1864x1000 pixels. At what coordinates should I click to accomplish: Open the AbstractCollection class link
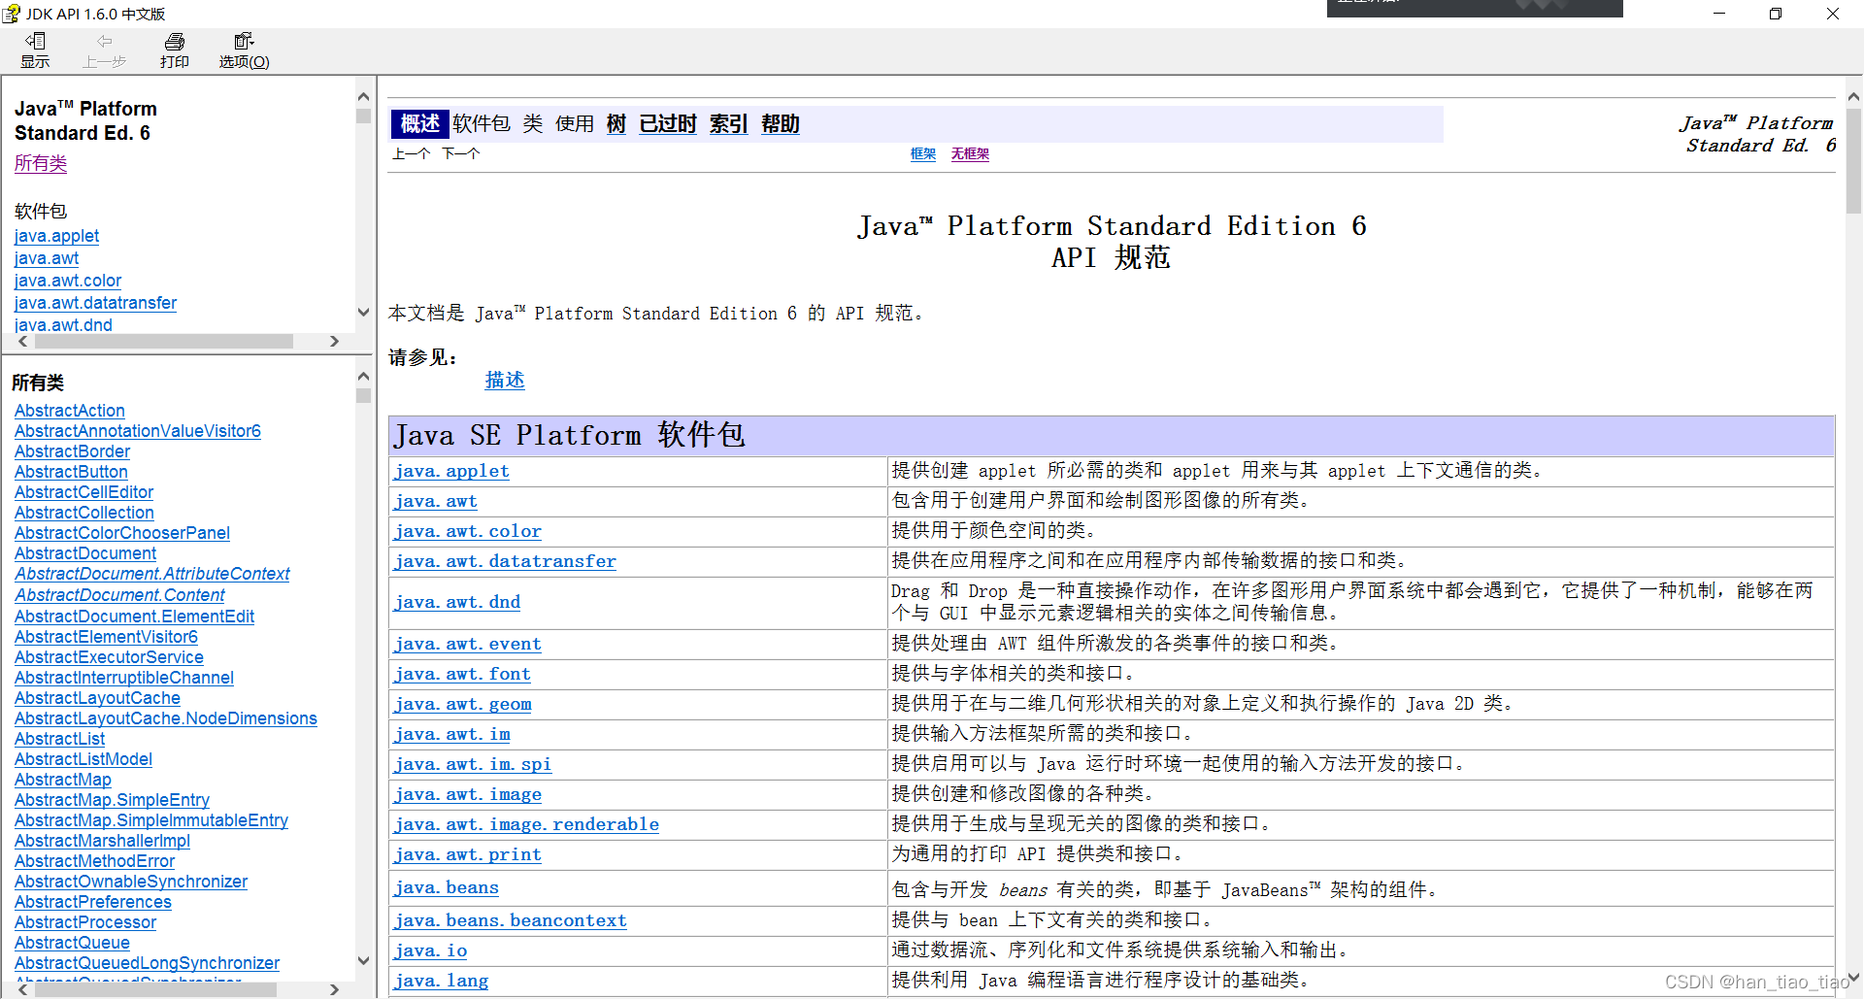click(84, 513)
